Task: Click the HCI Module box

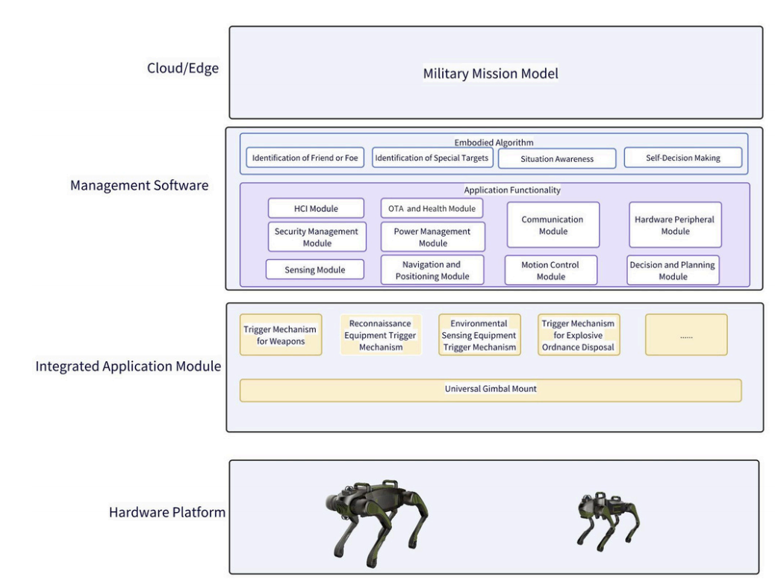Action: [x=317, y=208]
